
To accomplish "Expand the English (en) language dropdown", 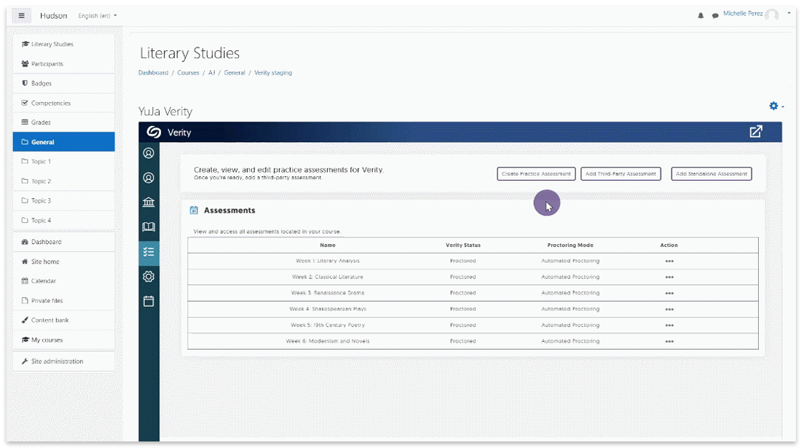I will [x=97, y=15].
